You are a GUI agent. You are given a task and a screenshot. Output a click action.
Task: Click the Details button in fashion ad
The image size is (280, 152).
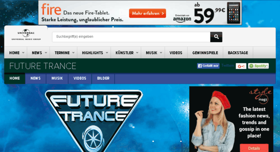click(254, 148)
